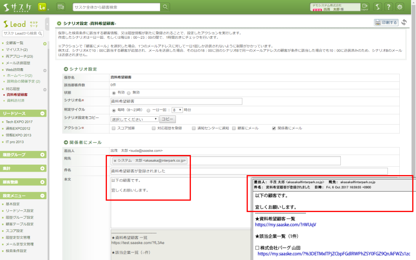This screenshot has height=260, width=416.
Task: Collapse the リードソース sidebar section
Action: 42,113
